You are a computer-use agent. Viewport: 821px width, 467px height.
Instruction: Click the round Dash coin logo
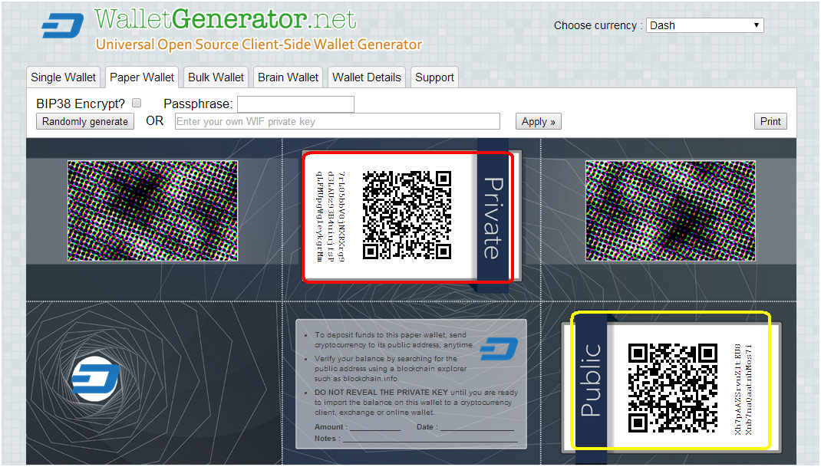pyautogui.click(x=95, y=379)
